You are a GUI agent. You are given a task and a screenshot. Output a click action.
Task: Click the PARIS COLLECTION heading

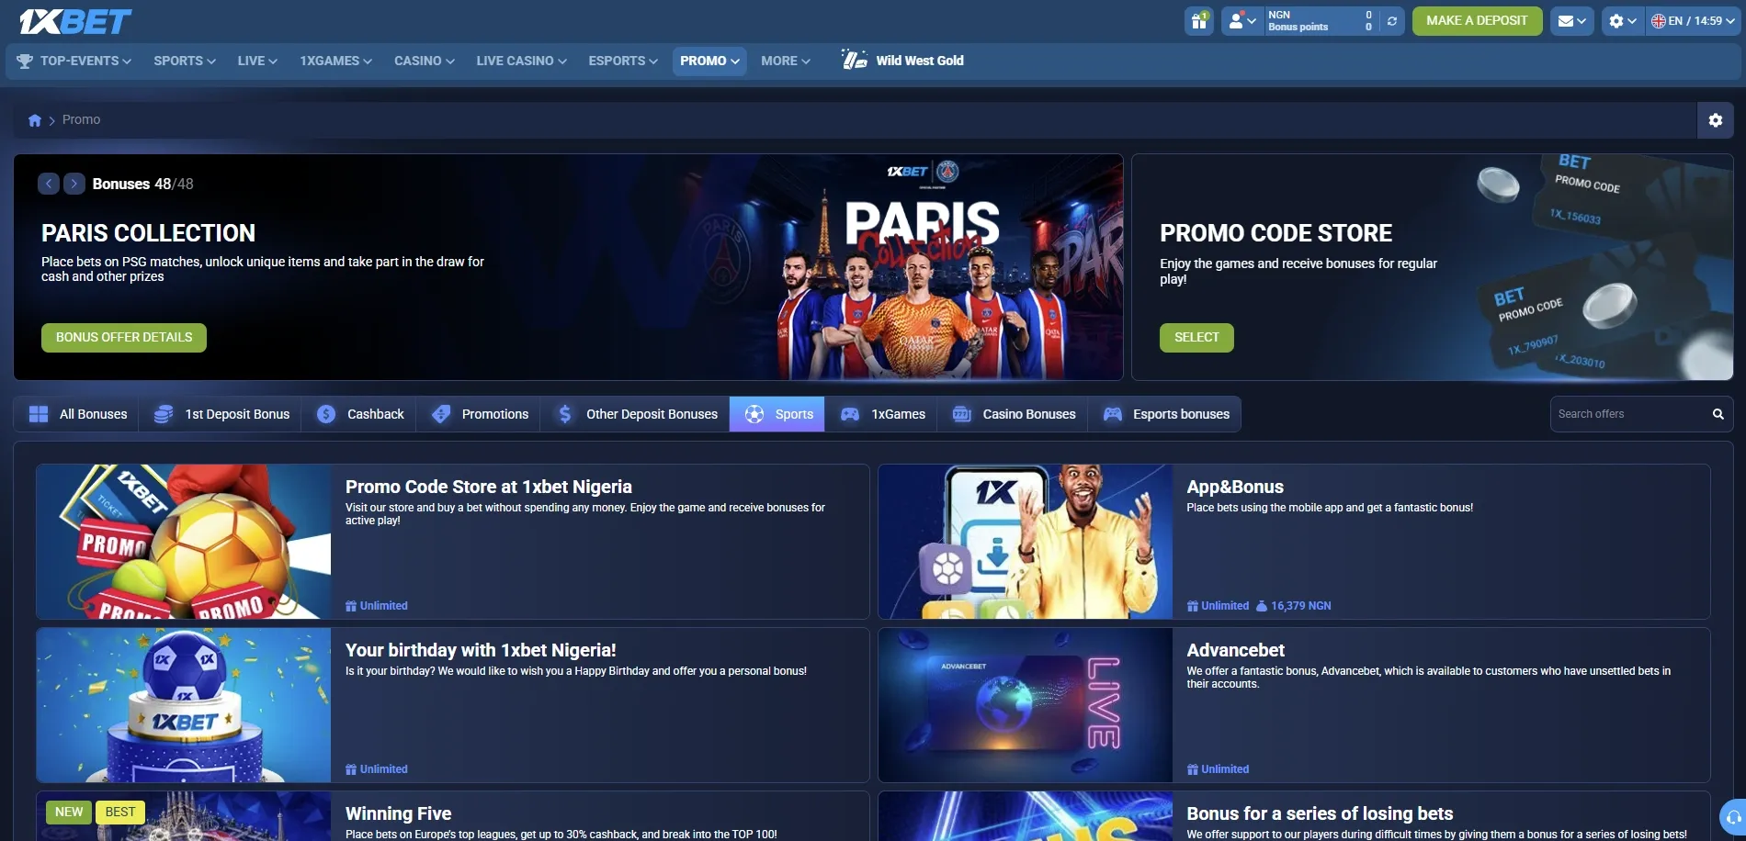tap(148, 233)
